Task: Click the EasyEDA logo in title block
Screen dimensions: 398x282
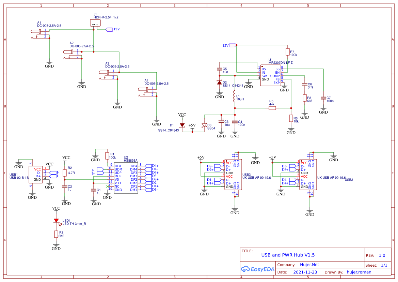Action: (x=257, y=269)
